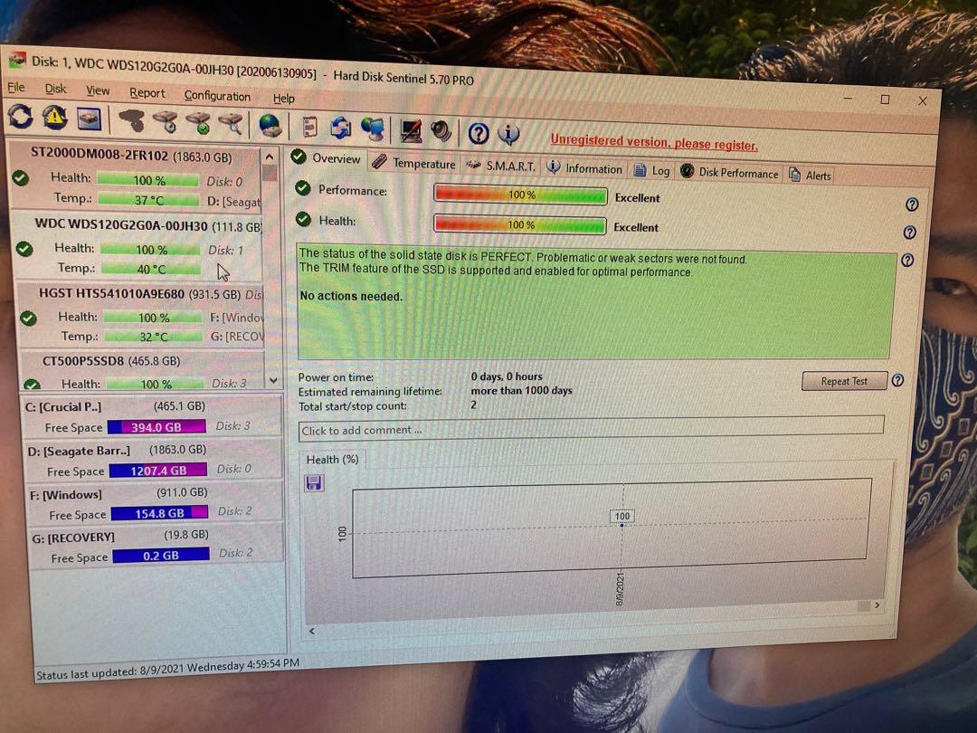Open the framed hard disk picture toolbar icon
Screen dimensions: 977x733
click(x=89, y=119)
